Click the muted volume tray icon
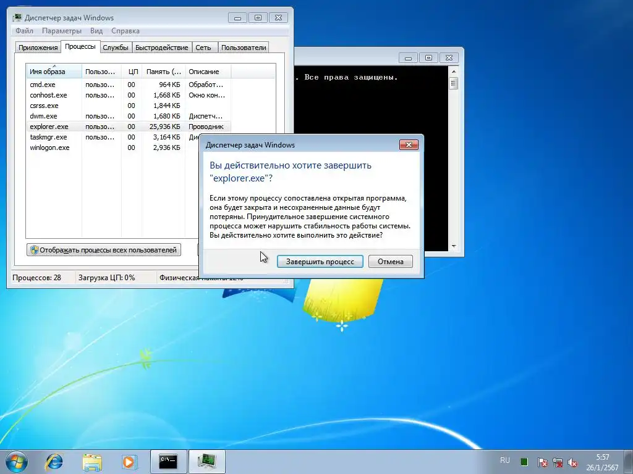633x474 pixels. [572, 462]
